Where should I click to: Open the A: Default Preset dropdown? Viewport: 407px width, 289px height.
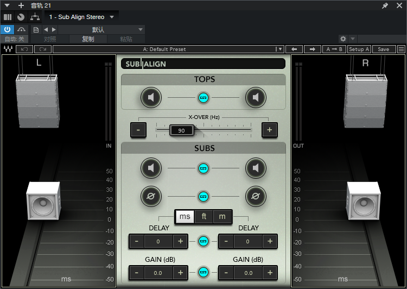168,49
